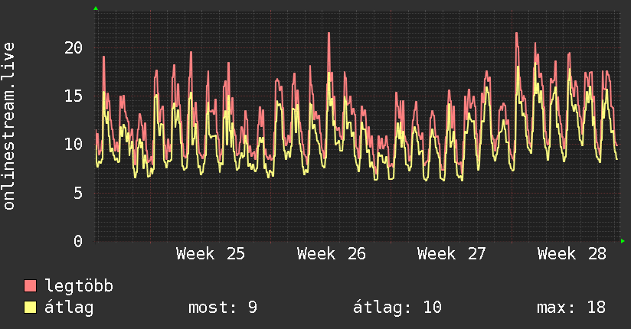The width and height of the screenshot is (631, 329).
Task: Click the highest pink peak in Week 26
Action: click(x=329, y=34)
